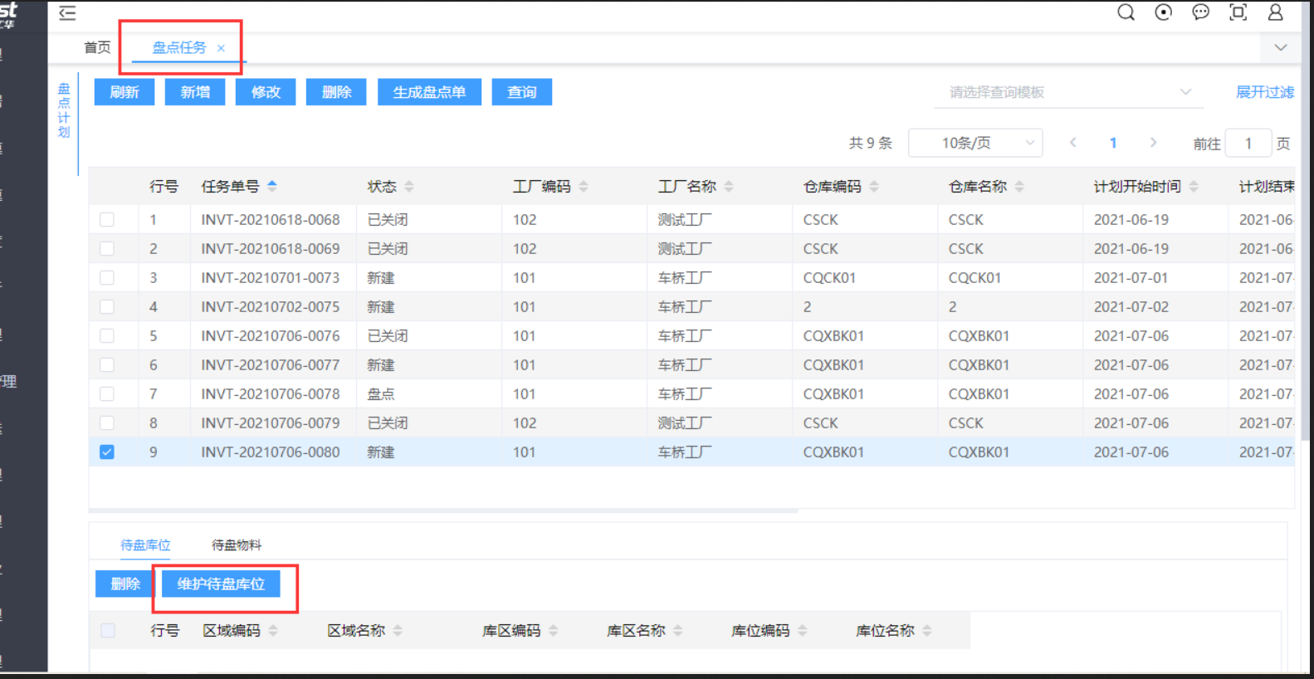Sort by 库位编码 column arrows
1314x679 pixels.
pos(802,631)
